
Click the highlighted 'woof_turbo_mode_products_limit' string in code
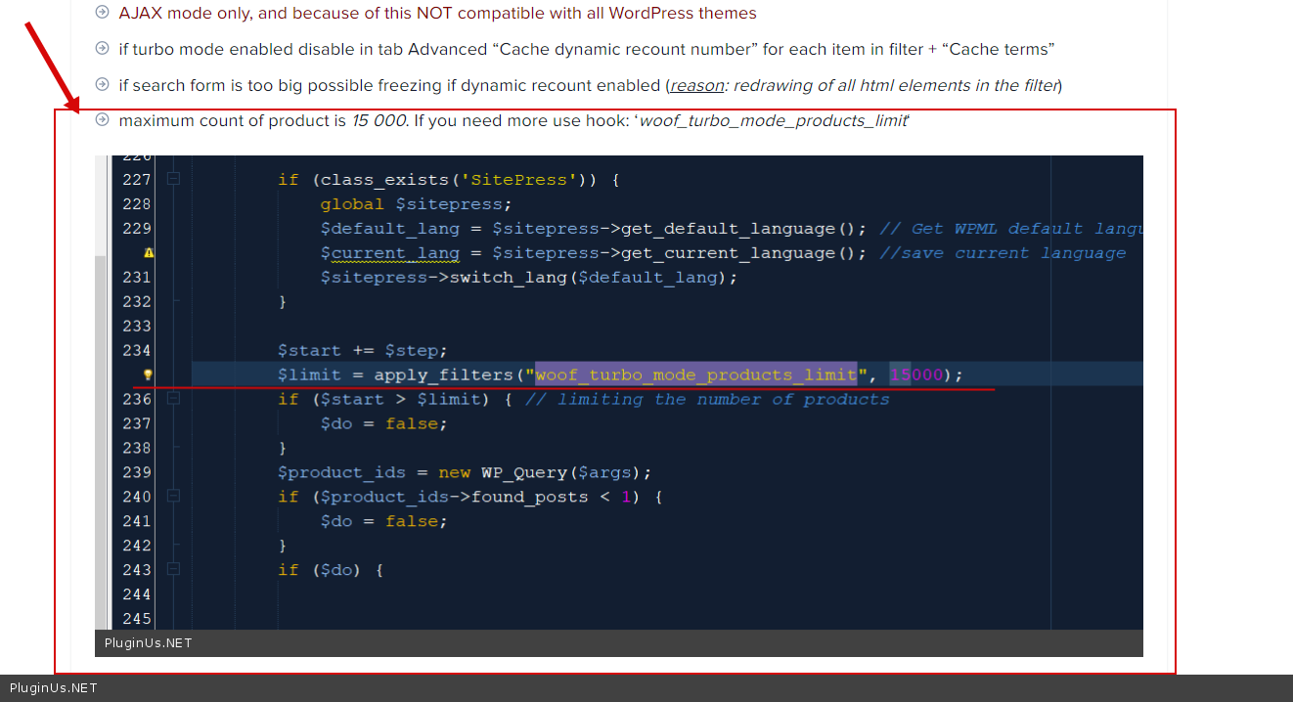coord(695,374)
